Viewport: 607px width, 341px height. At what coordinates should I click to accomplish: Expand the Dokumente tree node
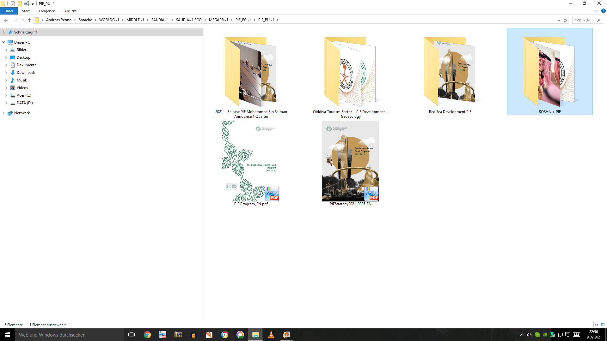click(x=6, y=65)
